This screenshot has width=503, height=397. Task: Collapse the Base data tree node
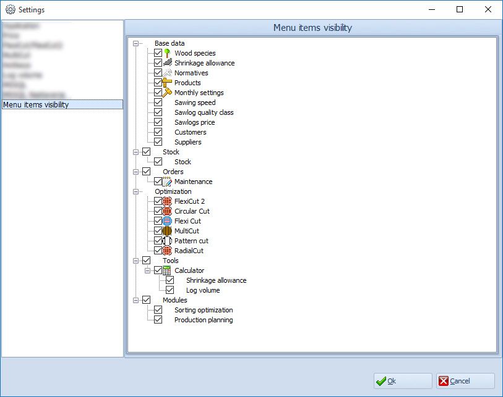tap(135, 43)
